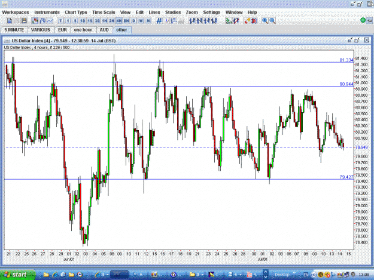Click the Windows start button
Screen dimensions: 374x280
coord(17,275)
